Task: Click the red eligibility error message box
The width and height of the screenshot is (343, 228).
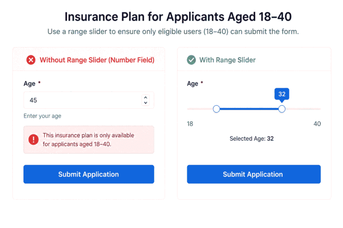Action: 89,139
